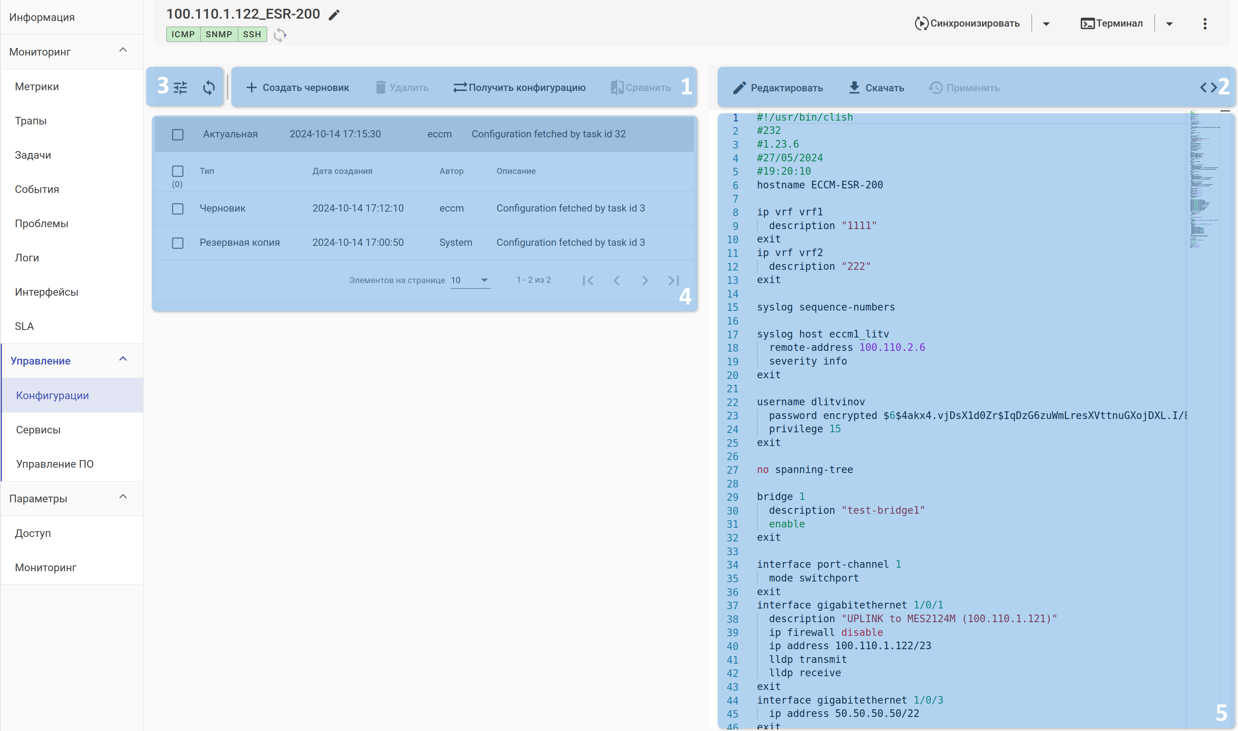This screenshot has width=1238, height=731.
Task: Check the Актуальная configuration checkbox
Action: [178, 134]
